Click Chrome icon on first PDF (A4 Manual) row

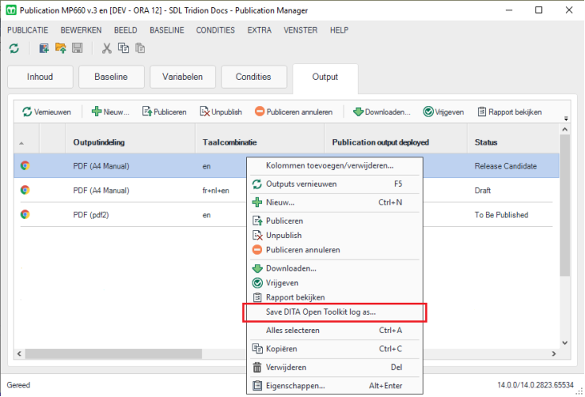click(25, 165)
